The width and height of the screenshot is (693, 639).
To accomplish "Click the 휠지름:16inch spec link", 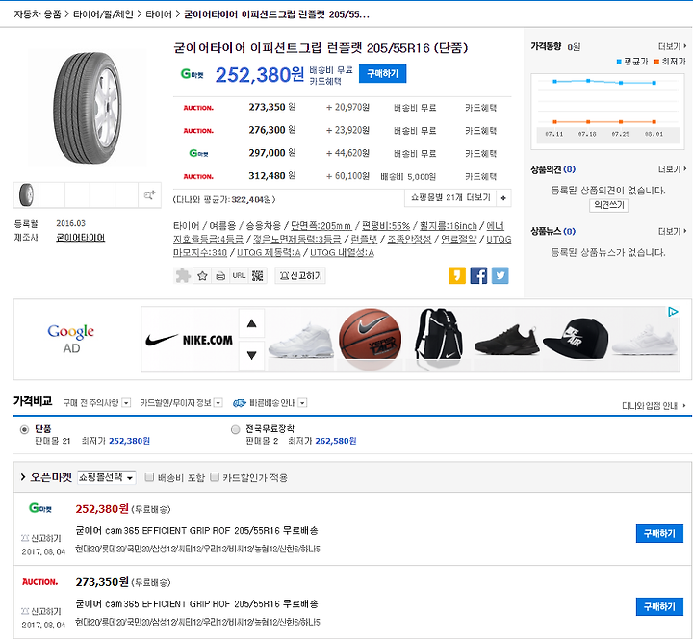I will click(x=449, y=226).
